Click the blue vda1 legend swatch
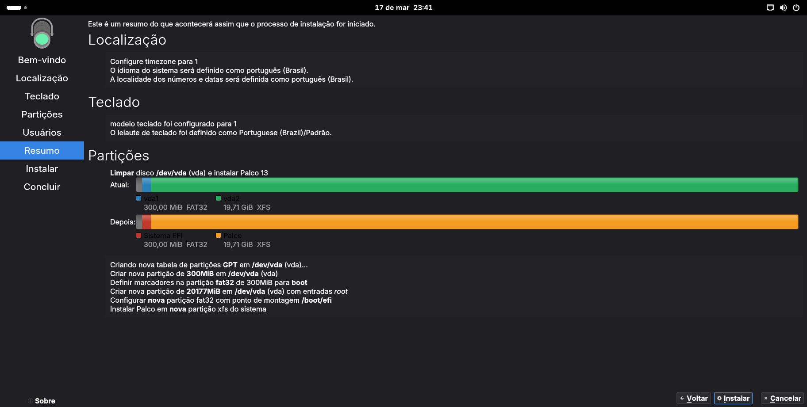This screenshot has height=407, width=807. click(138, 198)
